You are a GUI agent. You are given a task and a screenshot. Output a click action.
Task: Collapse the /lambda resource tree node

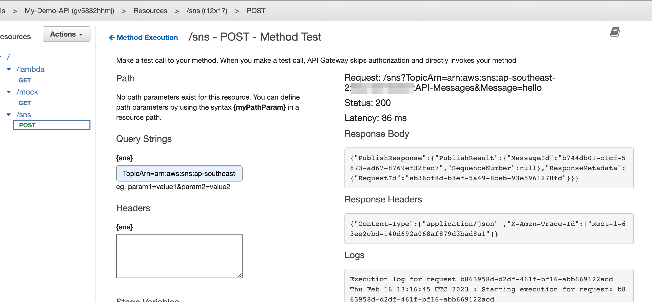pos(9,69)
